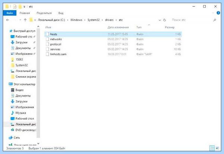Open System32 folder in sidebar
This screenshot has width=224, height=154.
[22, 65]
